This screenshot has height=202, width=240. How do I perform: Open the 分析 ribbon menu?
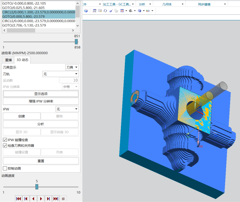pos(145,4)
